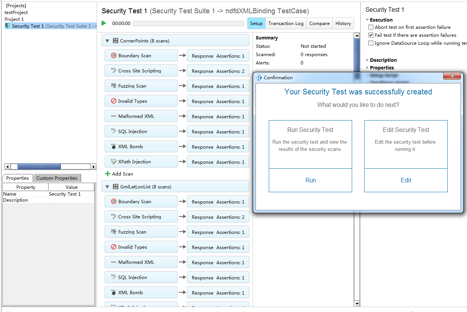This screenshot has width=467, height=312.
Task: Enable Abort test on first assertion failure
Action: point(371,27)
